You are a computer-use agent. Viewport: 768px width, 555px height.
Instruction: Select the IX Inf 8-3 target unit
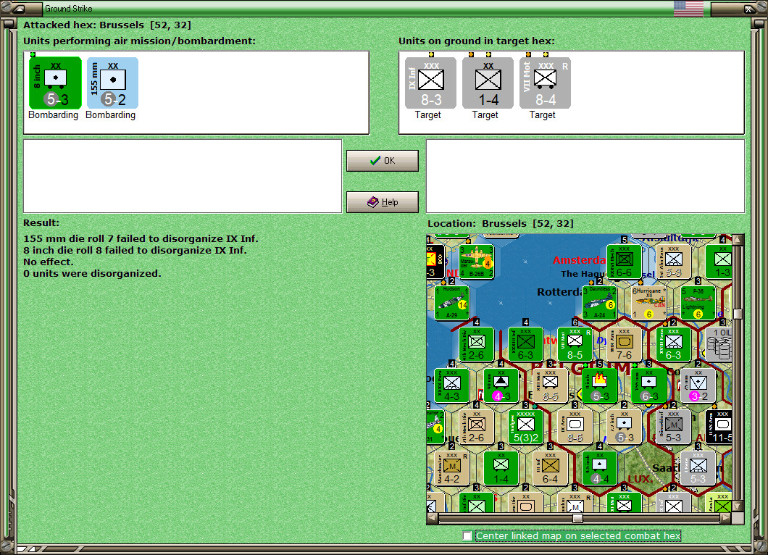click(x=430, y=83)
